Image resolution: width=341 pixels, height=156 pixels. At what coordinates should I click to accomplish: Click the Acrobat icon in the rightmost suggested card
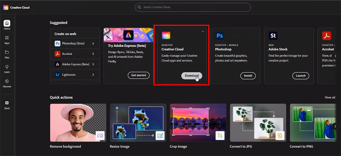[326, 36]
